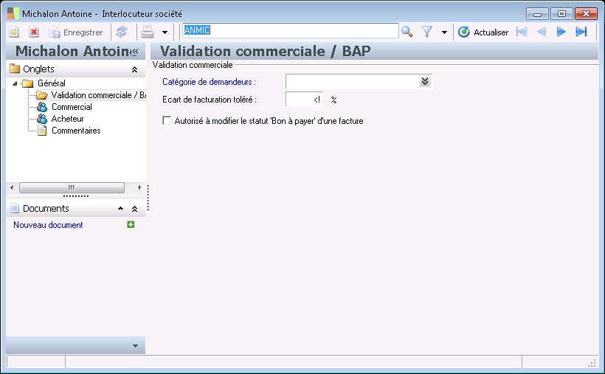Click the filter funnel icon

click(x=426, y=32)
